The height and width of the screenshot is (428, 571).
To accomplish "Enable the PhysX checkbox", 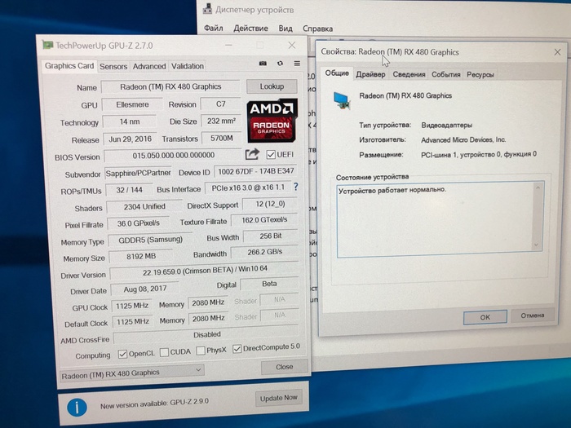I will (198, 351).
